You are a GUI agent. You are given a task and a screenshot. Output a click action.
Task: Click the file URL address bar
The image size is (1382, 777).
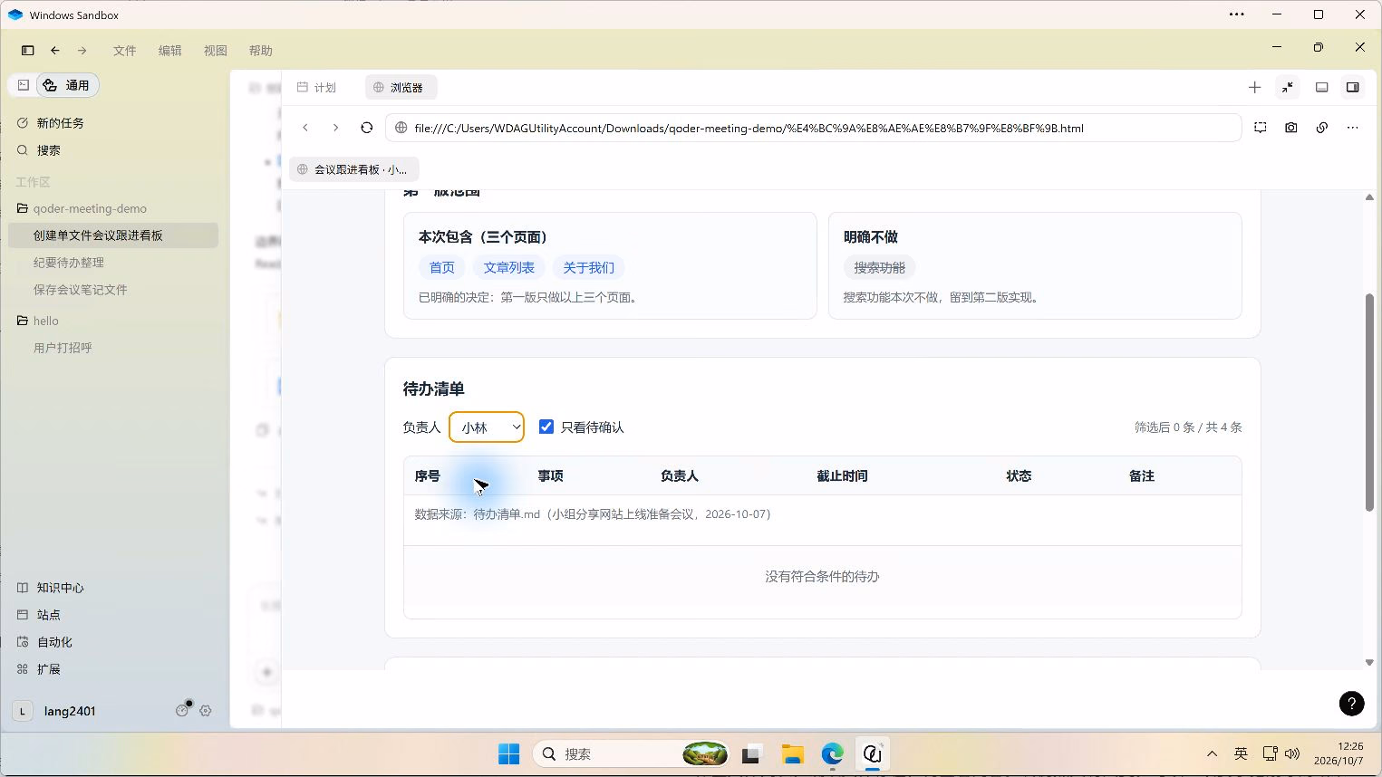click(814, 128)
